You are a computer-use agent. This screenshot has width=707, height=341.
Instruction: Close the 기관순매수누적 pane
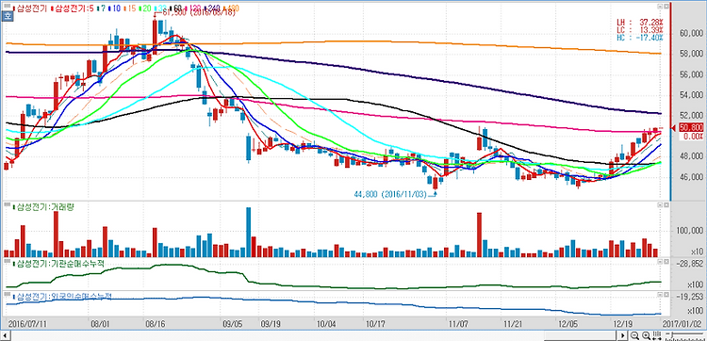(x=666, y=261)
